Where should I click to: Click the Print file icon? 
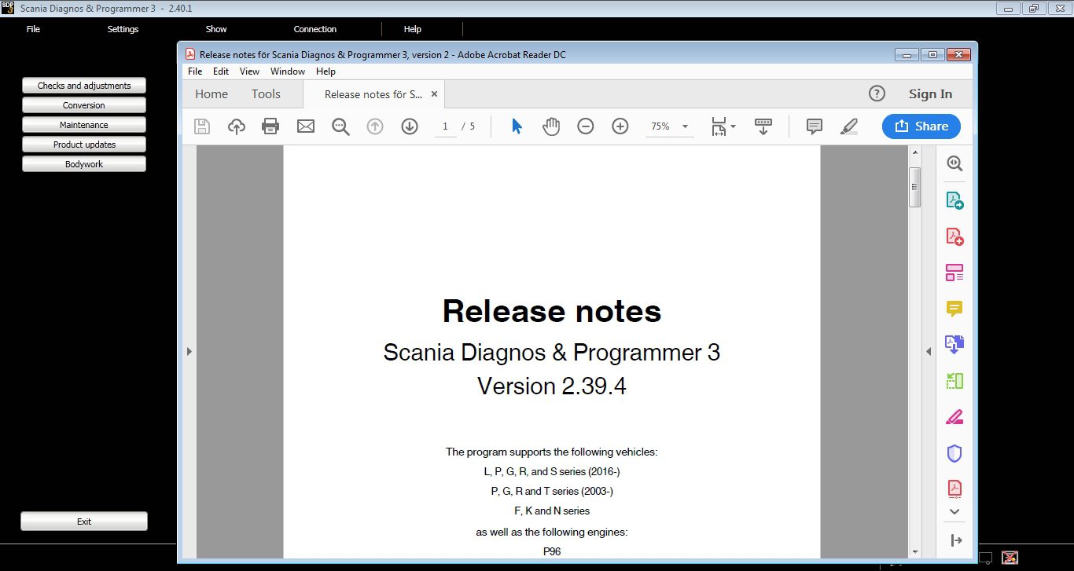pos(270,126)
